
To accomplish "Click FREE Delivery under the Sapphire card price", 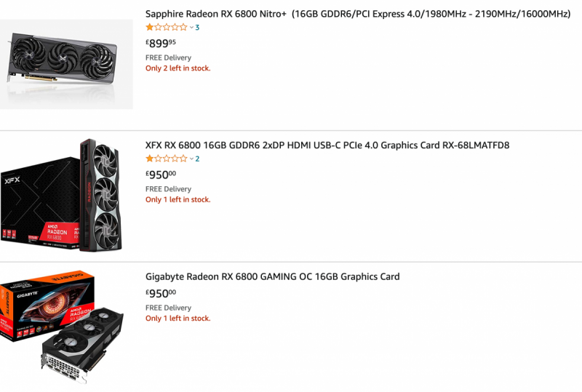I will (168, 57).
